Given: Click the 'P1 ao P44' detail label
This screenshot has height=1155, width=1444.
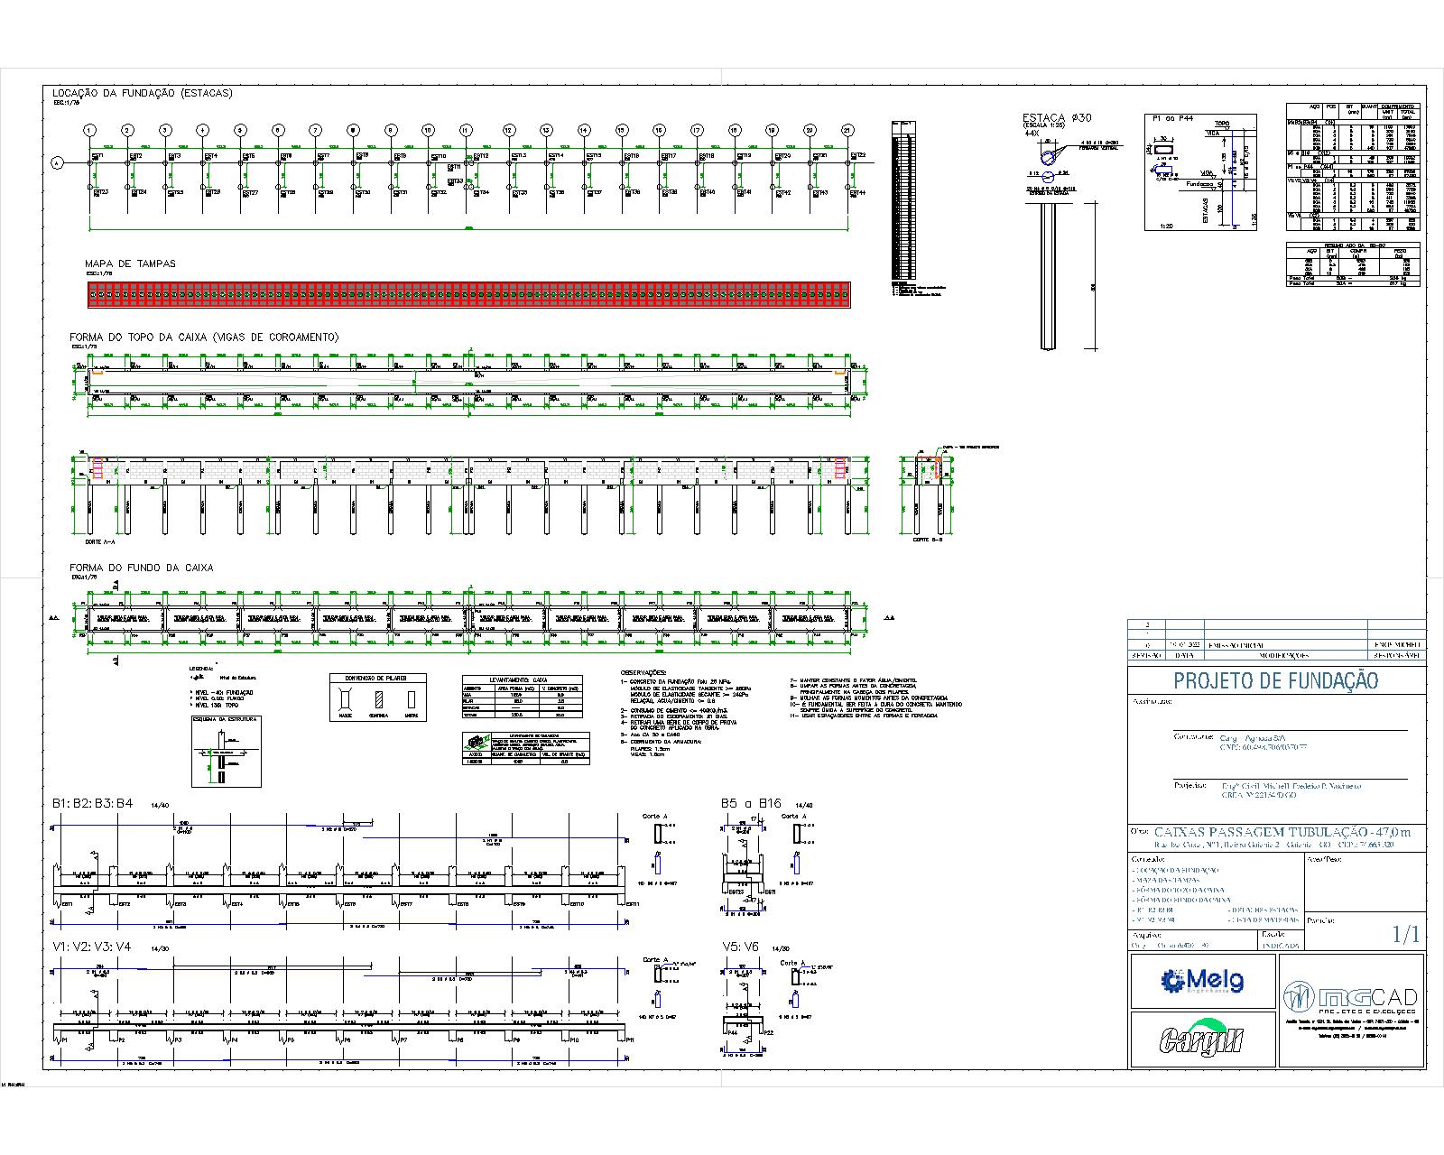Looking at the screenshot, I should tap(1172, 118).
